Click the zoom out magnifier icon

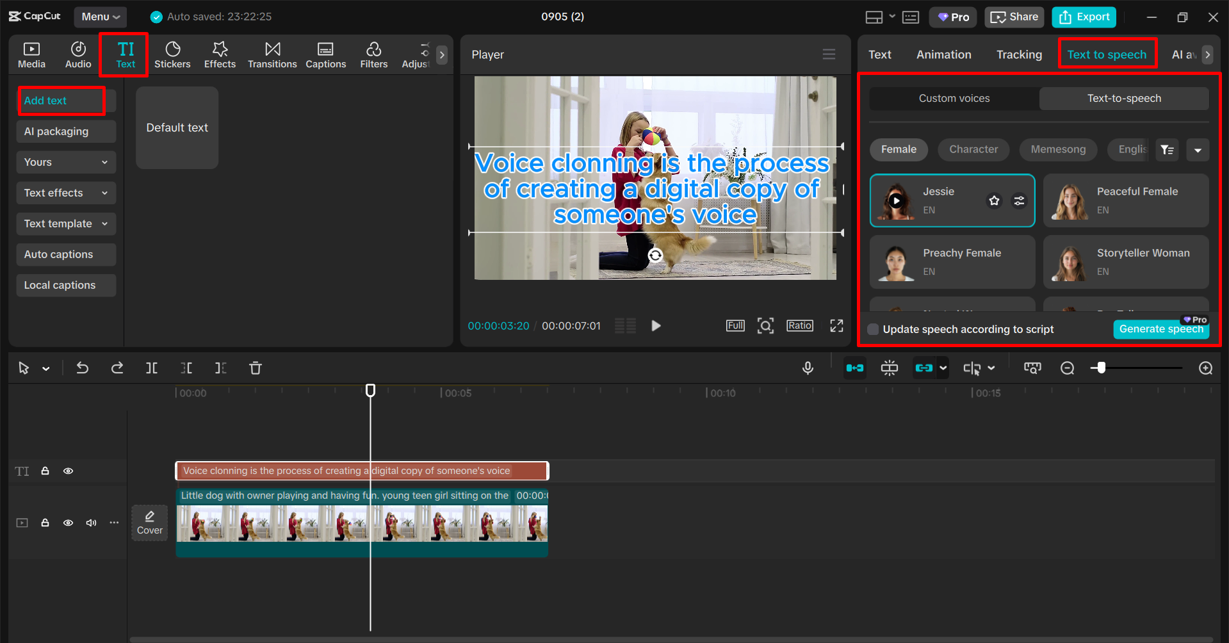click(1067, 368)
